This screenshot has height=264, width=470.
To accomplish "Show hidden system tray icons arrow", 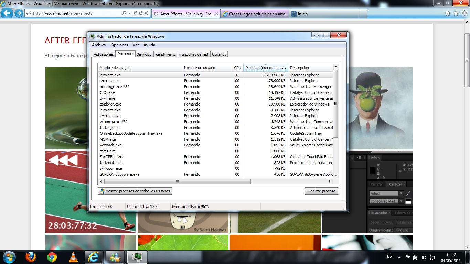I will (x=398, y=257).
